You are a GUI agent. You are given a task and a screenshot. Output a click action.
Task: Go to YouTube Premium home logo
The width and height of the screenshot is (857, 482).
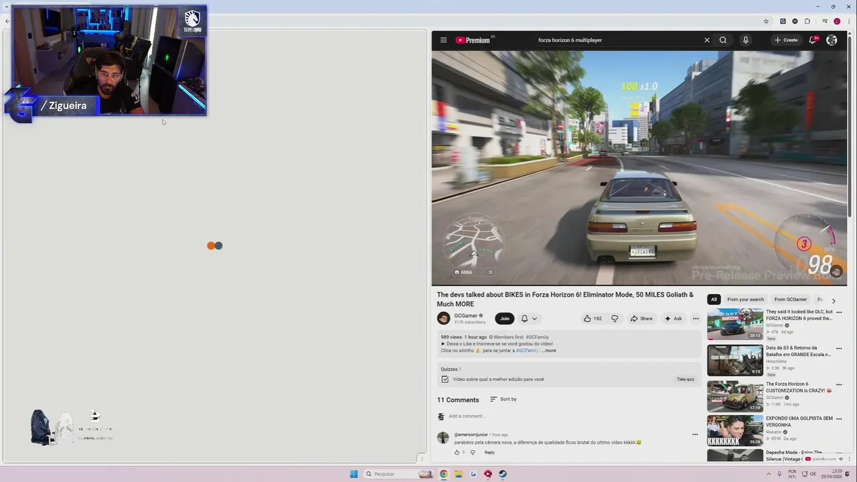point(473,40)
